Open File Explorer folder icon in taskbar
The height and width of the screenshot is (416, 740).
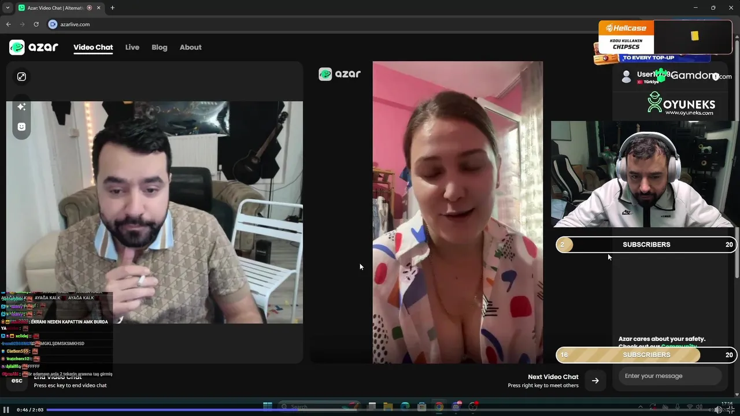[x=388, y=406]
